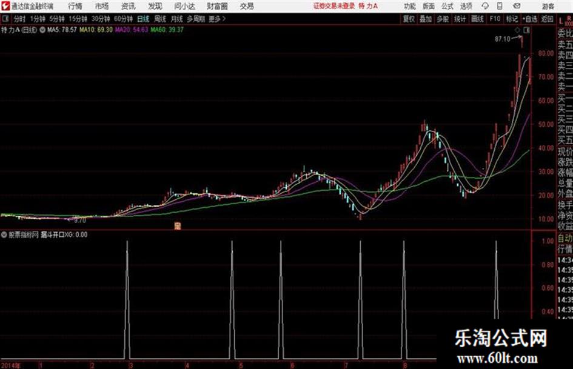Click the 特力A(日线) chart title

(19, 30)
